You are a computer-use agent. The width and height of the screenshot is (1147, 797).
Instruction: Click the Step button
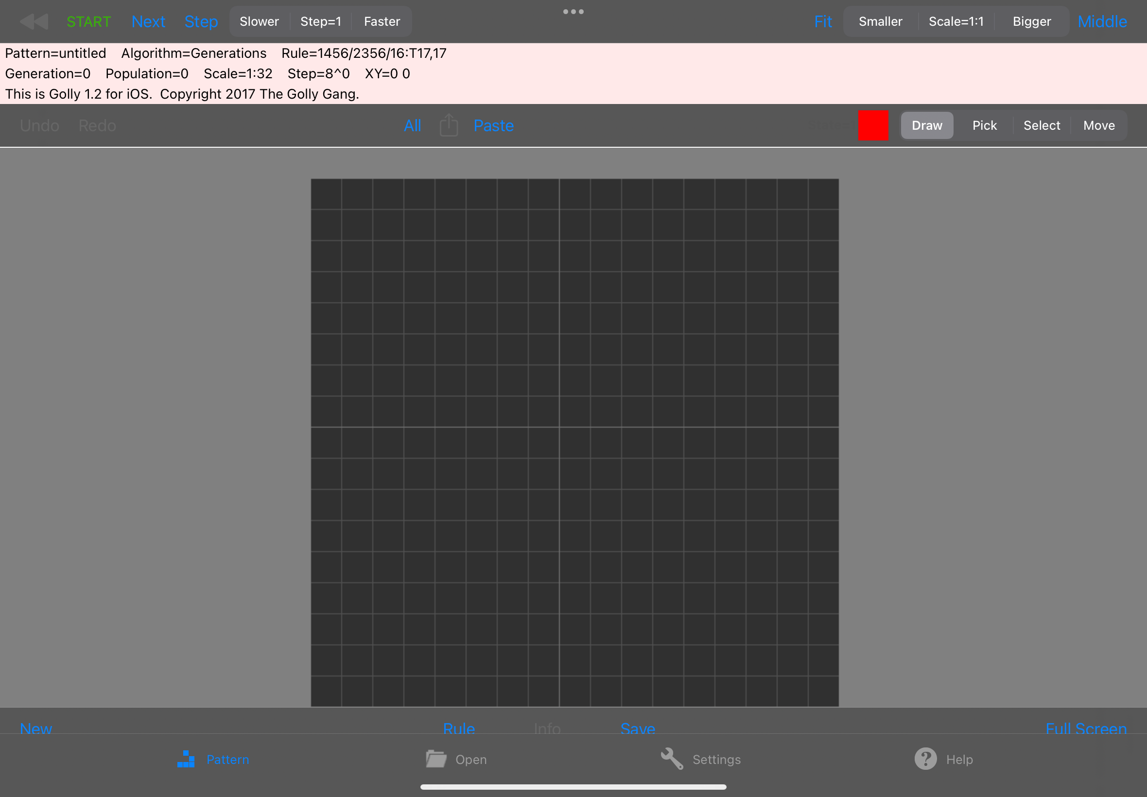pos(201,21)
